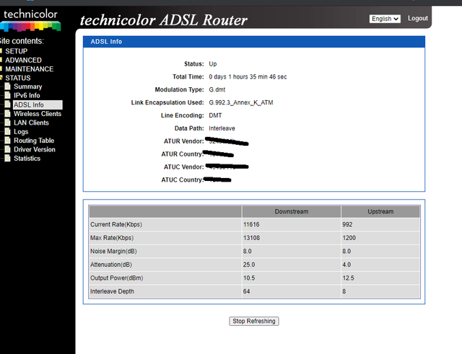The width and height of the screenshot is (462, 354).
Task: Open the Statistics page
Action: pyautogui.click(x=27, y=159)
